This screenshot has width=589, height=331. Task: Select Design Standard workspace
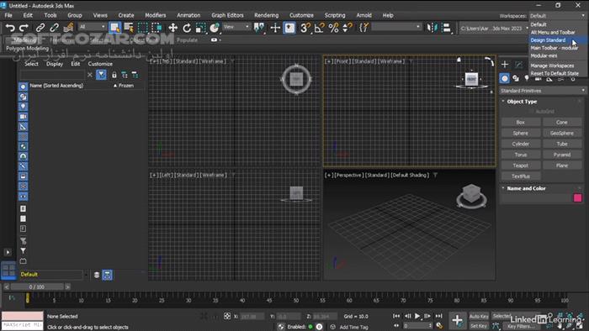(x=558, y=40)
